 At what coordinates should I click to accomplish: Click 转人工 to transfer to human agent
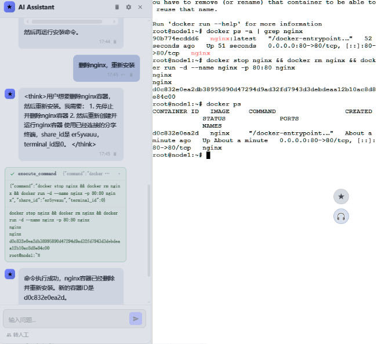click(x=18, y=335)
